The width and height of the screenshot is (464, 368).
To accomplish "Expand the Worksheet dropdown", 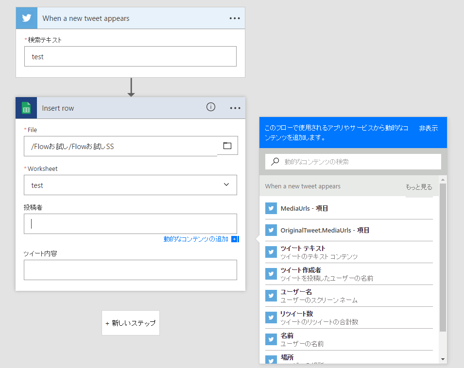I will pyautogui.click(x=226, y=185).
